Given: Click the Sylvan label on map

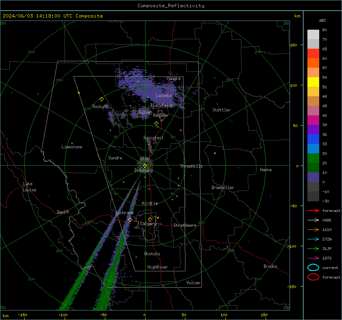Looking at the screenshot, I should click(x=145, y=112).
